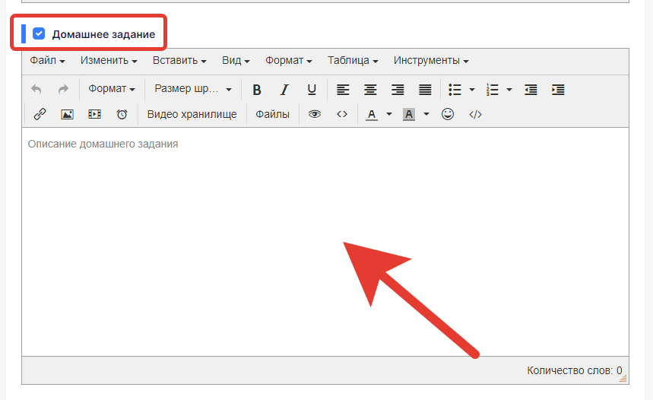
Task: Insert a numbered list
Action: click(493, 90)
